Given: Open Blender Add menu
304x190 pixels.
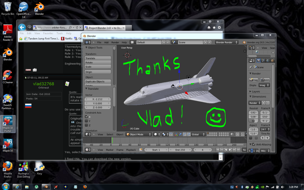Looking at the screenshot, I should pos(106,42).
